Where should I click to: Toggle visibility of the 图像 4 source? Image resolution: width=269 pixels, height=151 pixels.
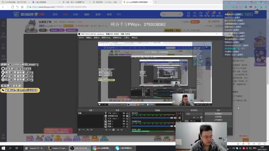124,121
